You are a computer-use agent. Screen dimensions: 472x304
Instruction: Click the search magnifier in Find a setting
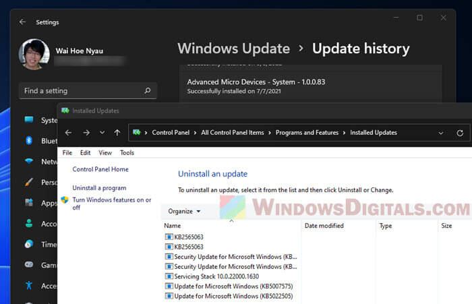point(148,90)
